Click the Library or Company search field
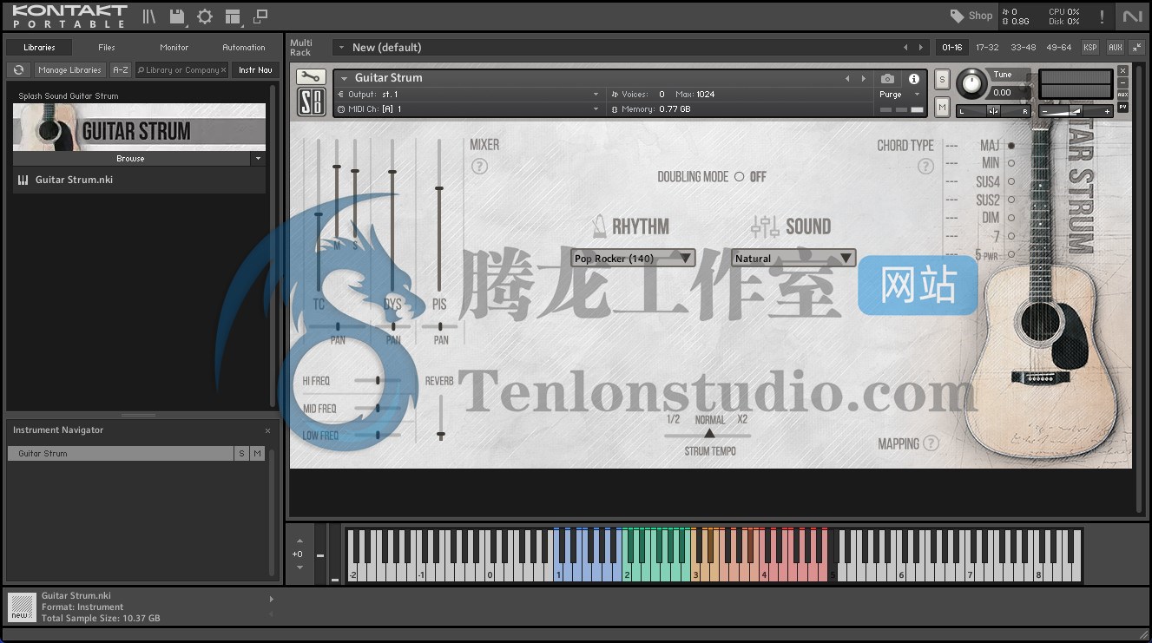The width and height of the screenshot is (1152, 643). [x=180, y=70]
